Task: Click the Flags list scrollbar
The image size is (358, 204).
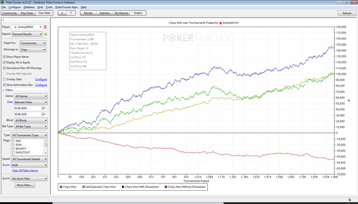Action: point(46,147)
